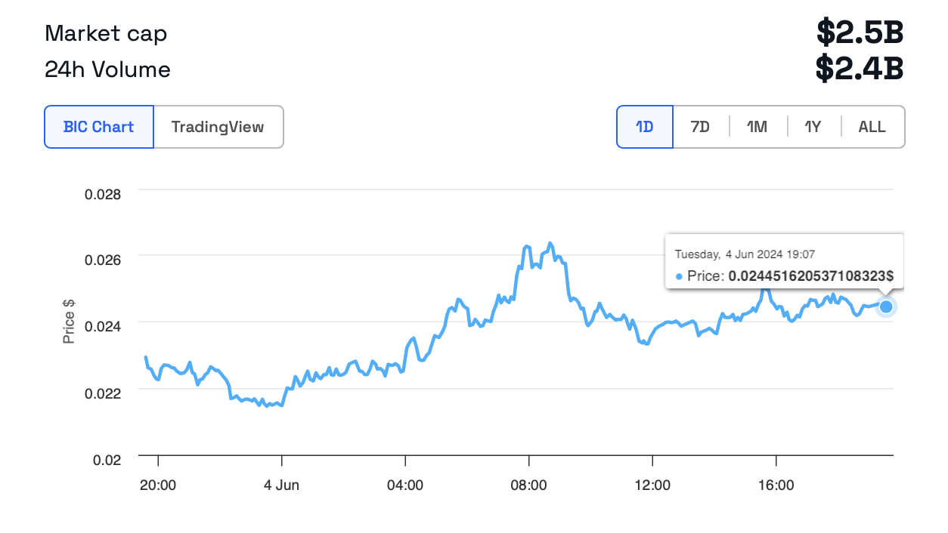Click the 0.026 y-axis label
The image size is (948, 533).
[103, 259]
